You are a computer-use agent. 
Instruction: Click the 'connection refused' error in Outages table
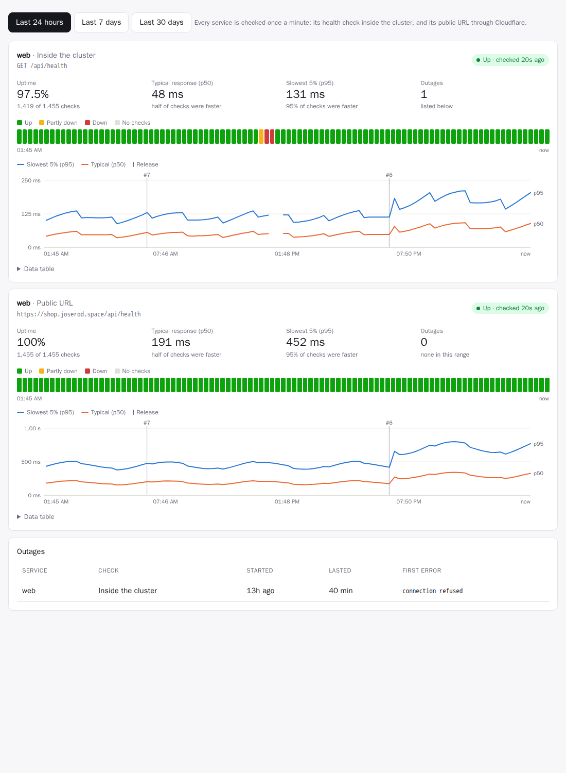433,591
